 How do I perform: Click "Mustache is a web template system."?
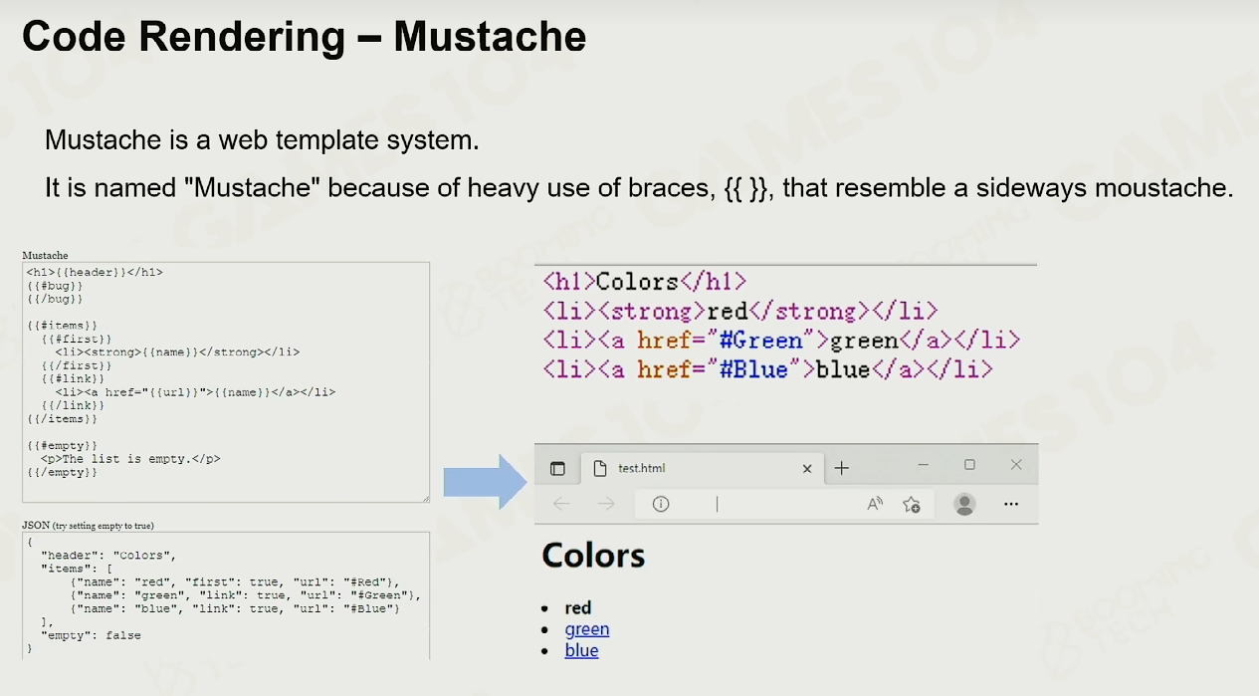262,140
